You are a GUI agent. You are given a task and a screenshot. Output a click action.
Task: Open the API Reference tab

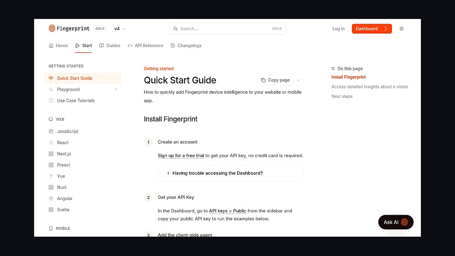coord(146,46)
